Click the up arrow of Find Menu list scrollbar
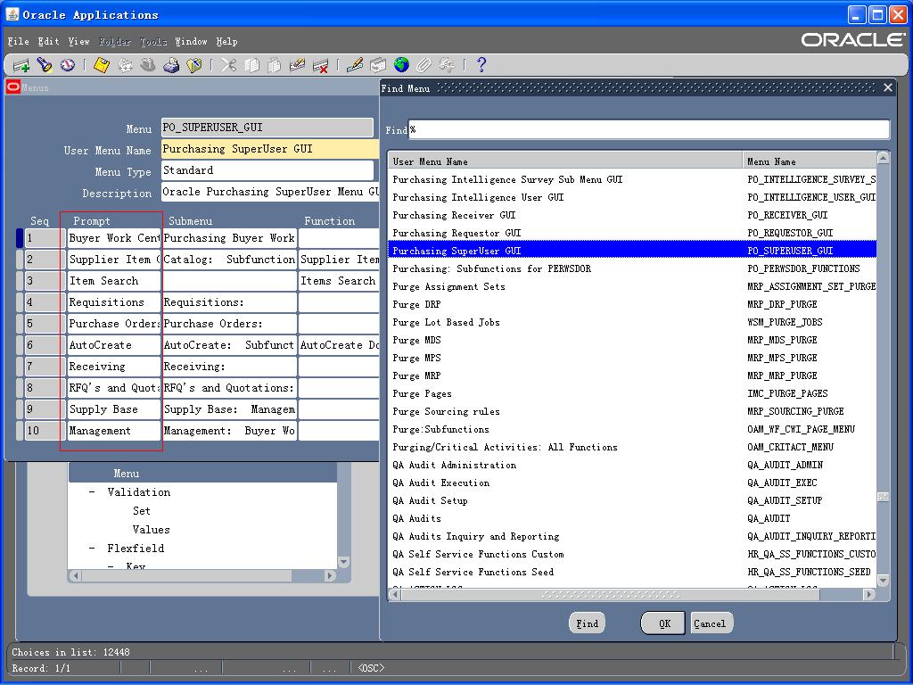The width and height of the screenshot is (913, 685). tap(883, 157)
